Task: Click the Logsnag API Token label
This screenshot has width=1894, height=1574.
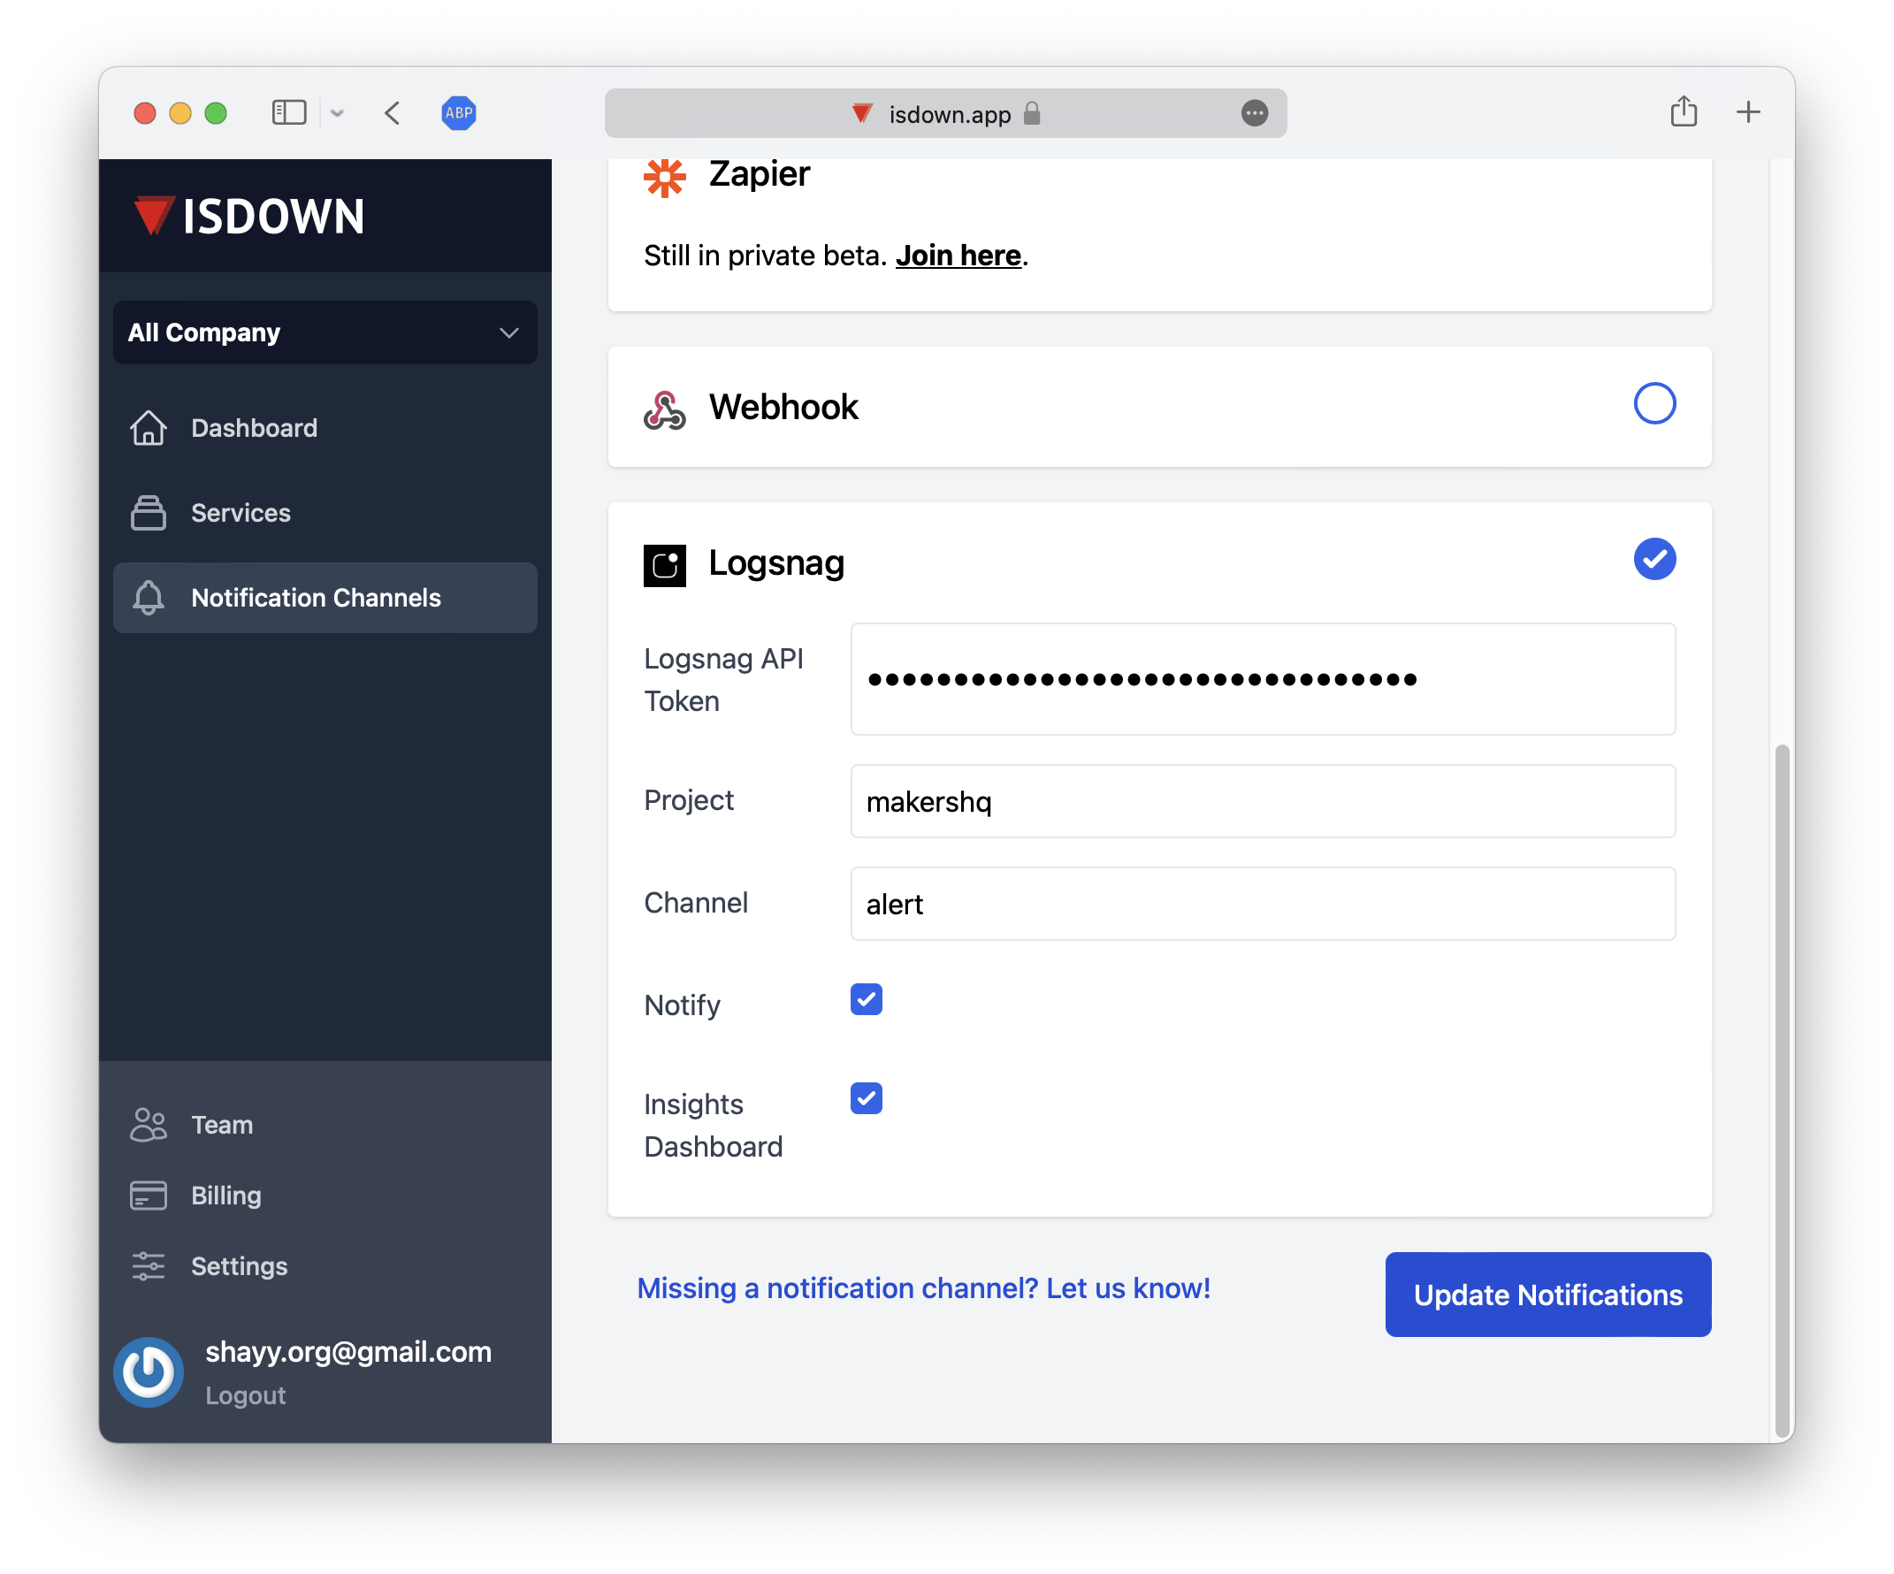Action: pyautogui.click(x=723, y=680)
